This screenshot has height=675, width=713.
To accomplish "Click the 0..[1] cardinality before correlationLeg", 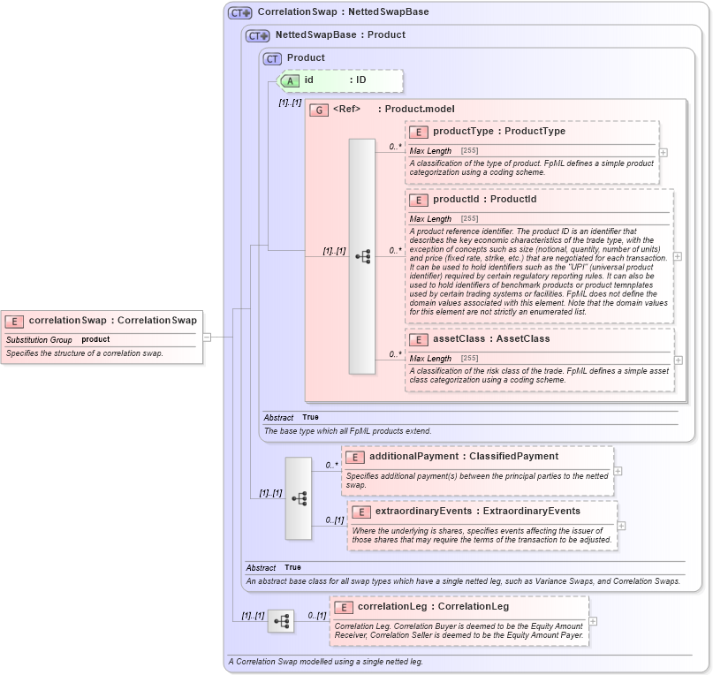I will pos(317,616).
